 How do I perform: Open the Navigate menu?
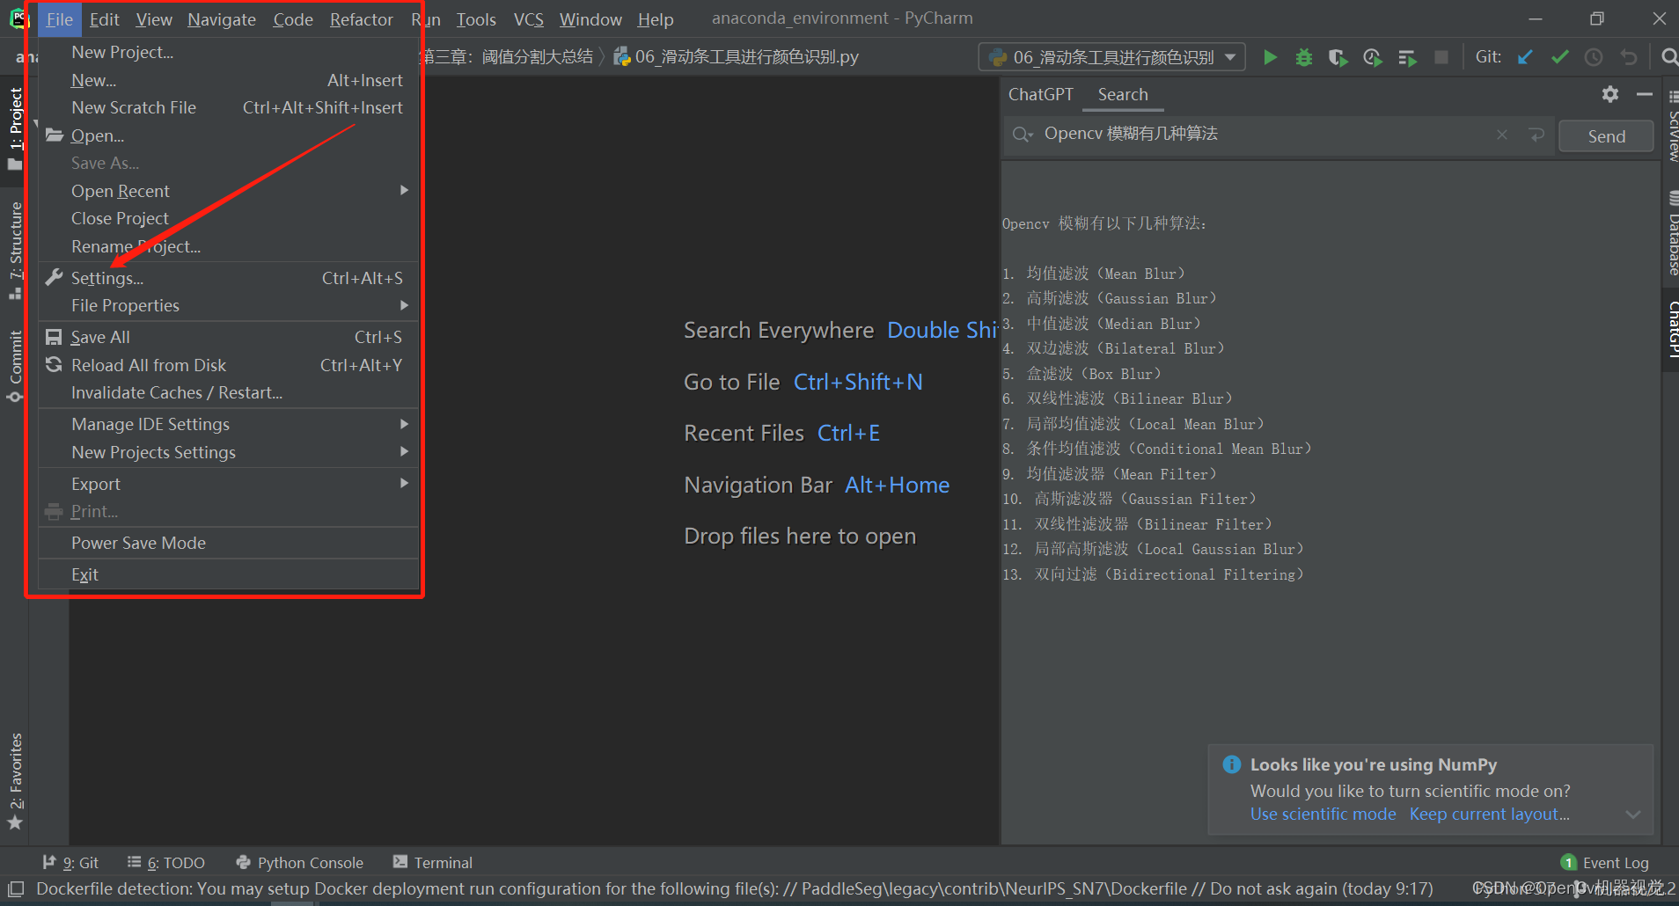[x=222, y=19]
